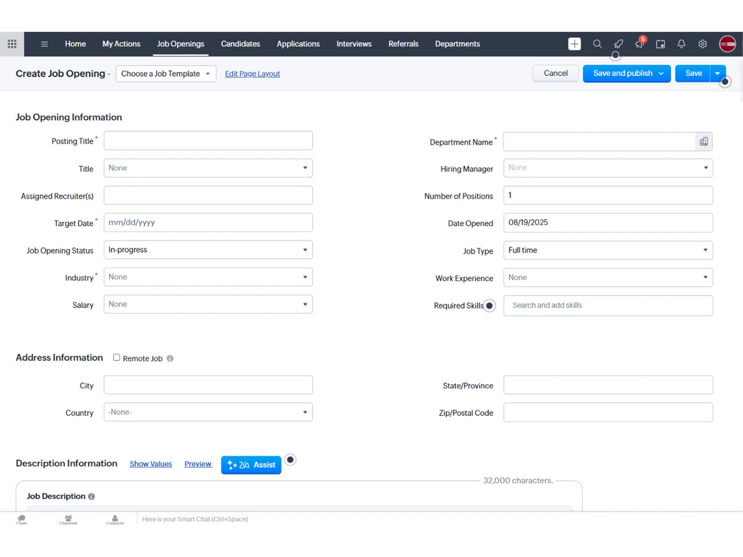Expand the Job Type dropdown

coord(608,250)
